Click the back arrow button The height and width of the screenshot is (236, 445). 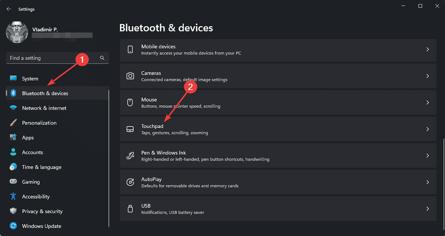8,9
